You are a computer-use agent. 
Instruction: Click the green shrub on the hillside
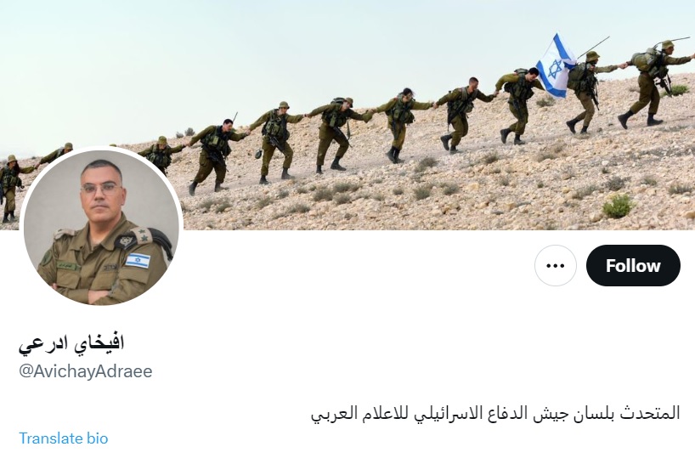pos(618,206)
